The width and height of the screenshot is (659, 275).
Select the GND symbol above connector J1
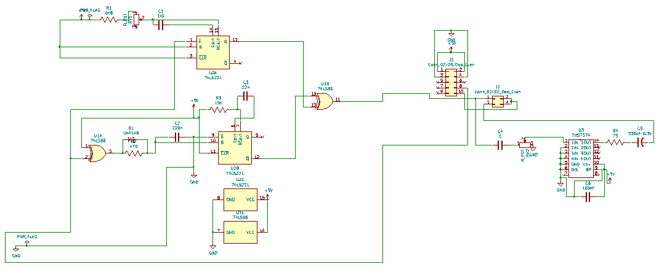point(451,34)
